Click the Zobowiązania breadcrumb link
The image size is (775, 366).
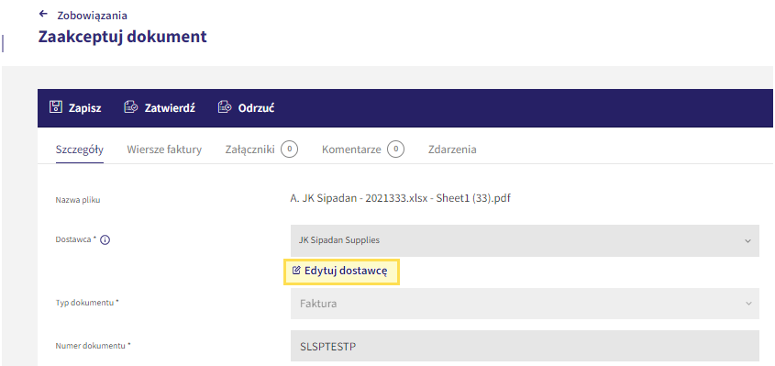(x=92, y=16)
